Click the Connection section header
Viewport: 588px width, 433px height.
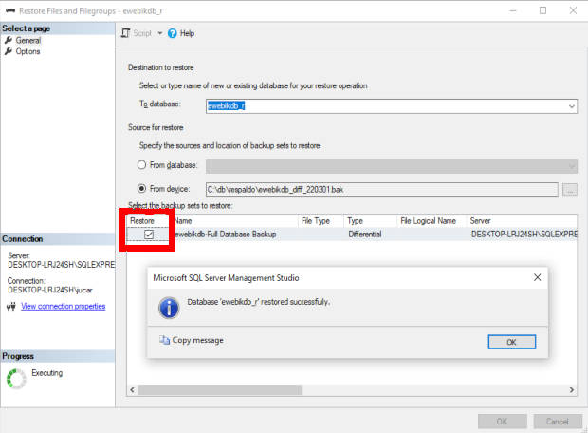point(58,239)
